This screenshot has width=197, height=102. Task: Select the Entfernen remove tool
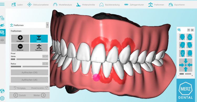[20, 47]
